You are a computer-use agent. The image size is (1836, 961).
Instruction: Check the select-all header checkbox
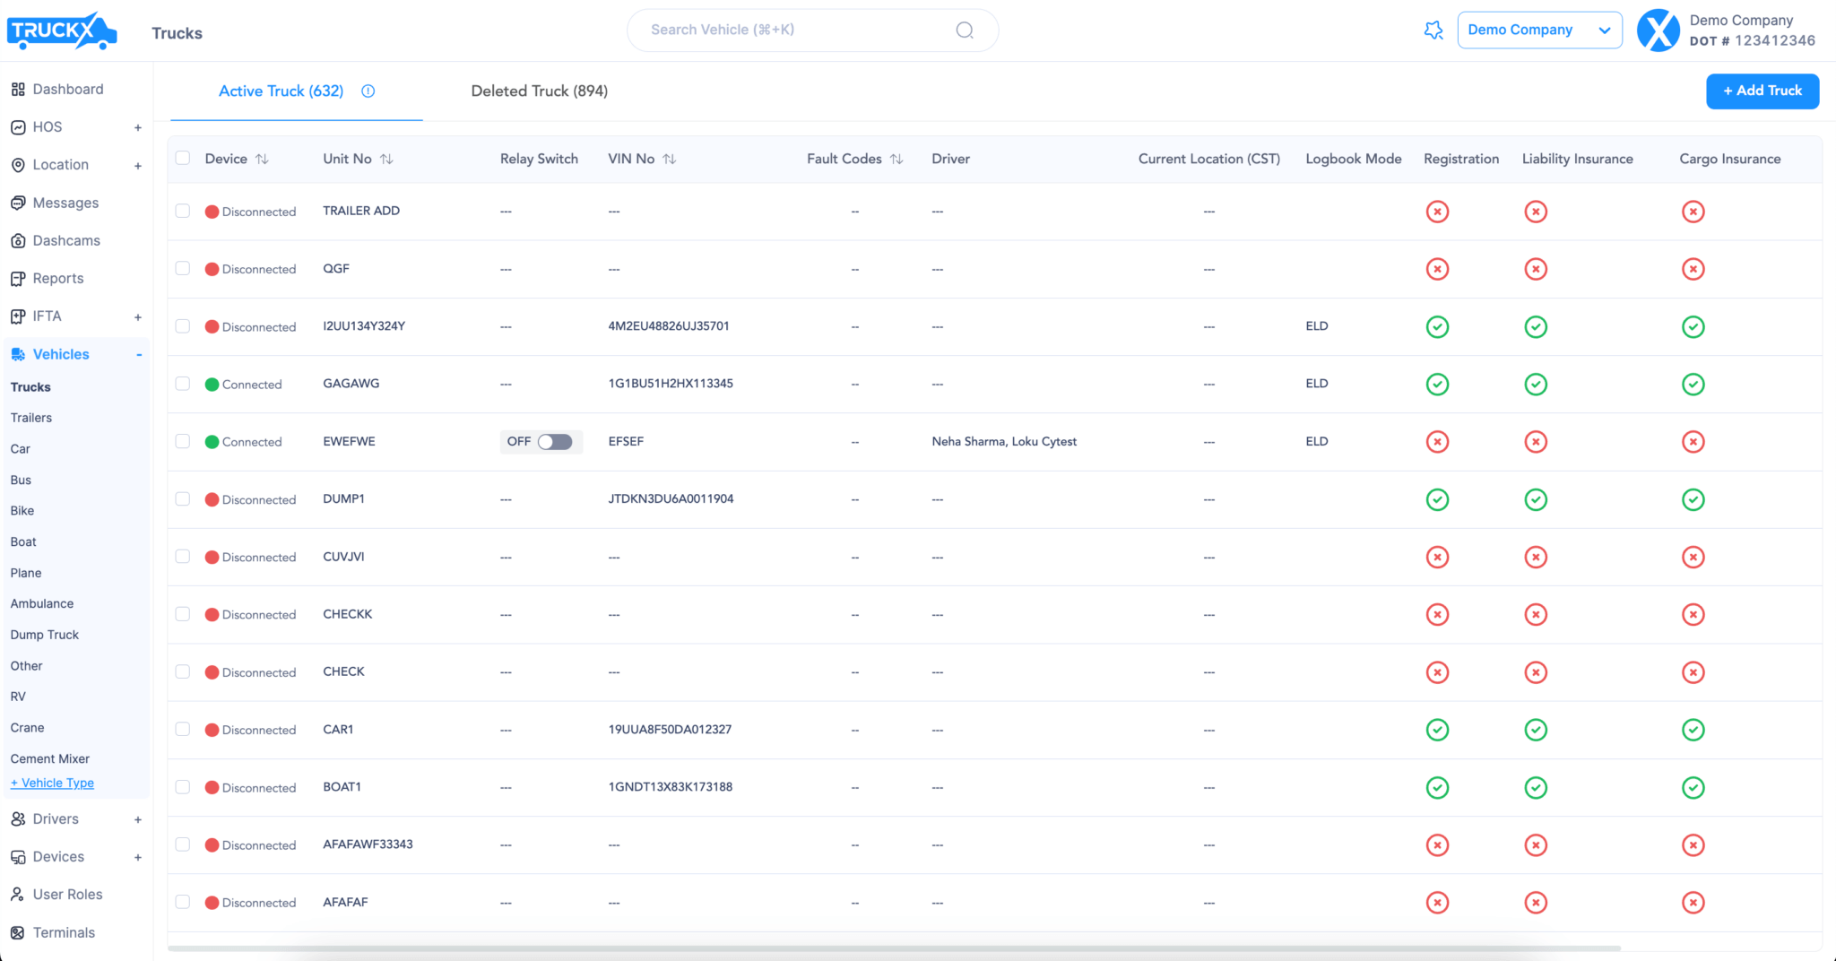(x=183, y=159)
